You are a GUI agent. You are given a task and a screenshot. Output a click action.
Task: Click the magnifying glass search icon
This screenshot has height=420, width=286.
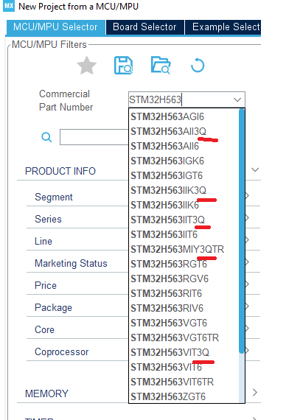(46, 137)
